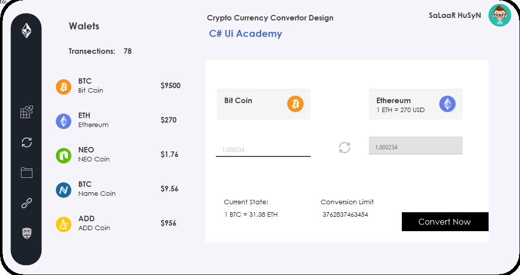Click the grey Ethereum amount output field

(415, 146)
